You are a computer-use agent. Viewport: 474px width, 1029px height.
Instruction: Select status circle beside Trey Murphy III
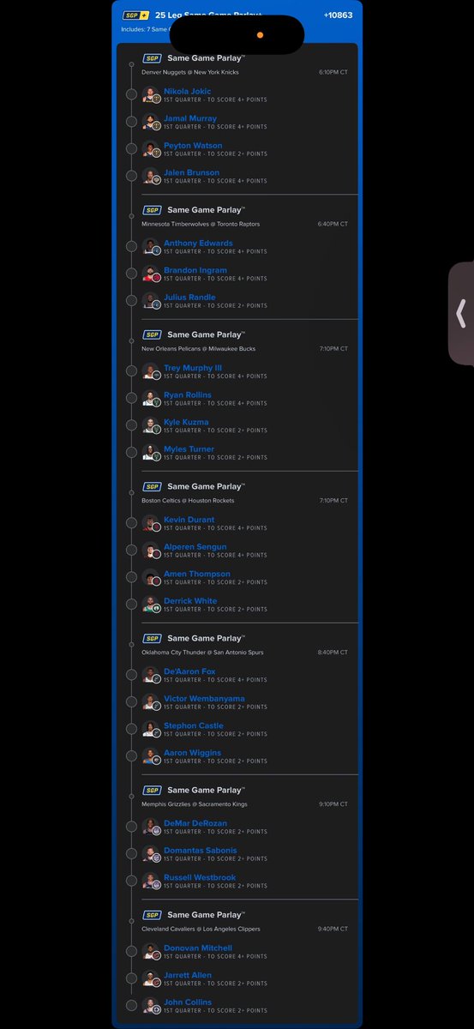tap(131, 371)
